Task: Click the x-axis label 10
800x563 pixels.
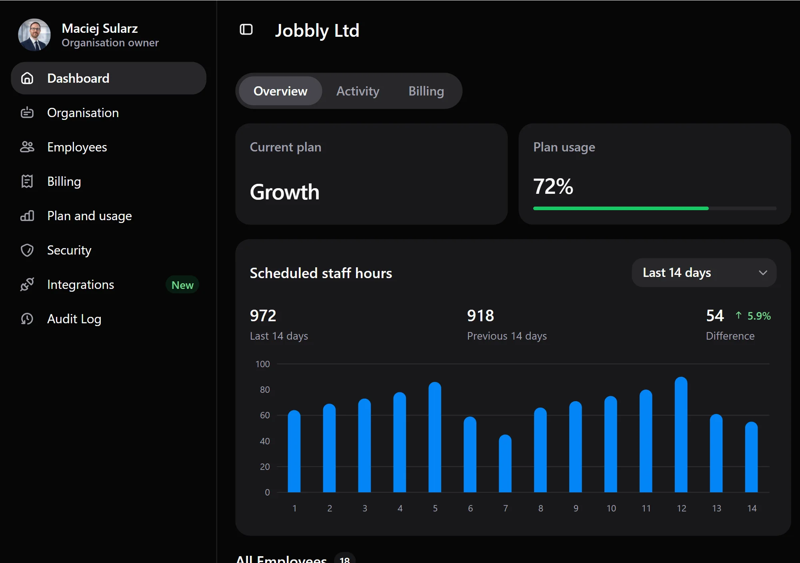Action: (x=611, y=508)
